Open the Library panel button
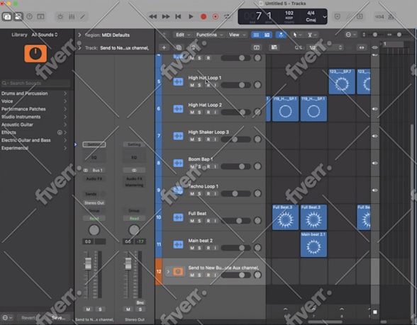 [x=7, y=17]
